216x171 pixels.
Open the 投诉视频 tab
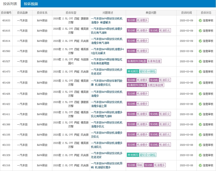(31, 4)
